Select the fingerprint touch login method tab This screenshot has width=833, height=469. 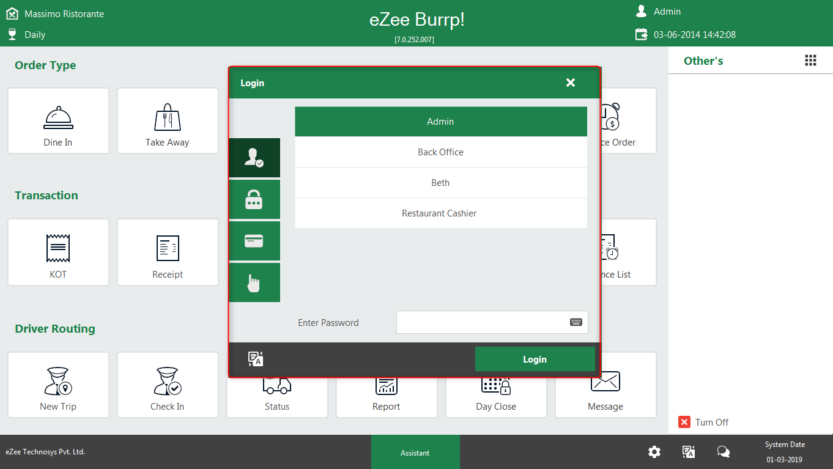point(254,283)
